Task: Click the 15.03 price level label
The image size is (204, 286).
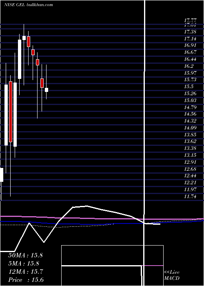Action: (190, 100)
